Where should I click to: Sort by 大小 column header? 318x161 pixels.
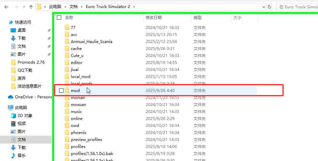(237, 18)
